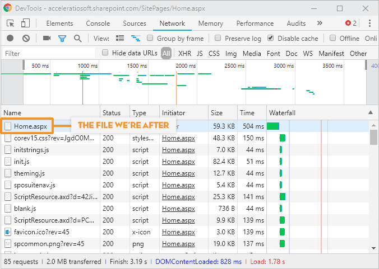Open the Elements tab

(59, 23)
